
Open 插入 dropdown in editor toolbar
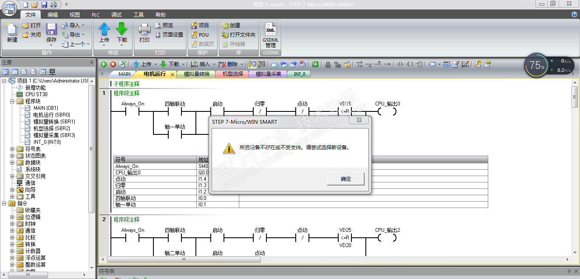click(x=214, y=64)
